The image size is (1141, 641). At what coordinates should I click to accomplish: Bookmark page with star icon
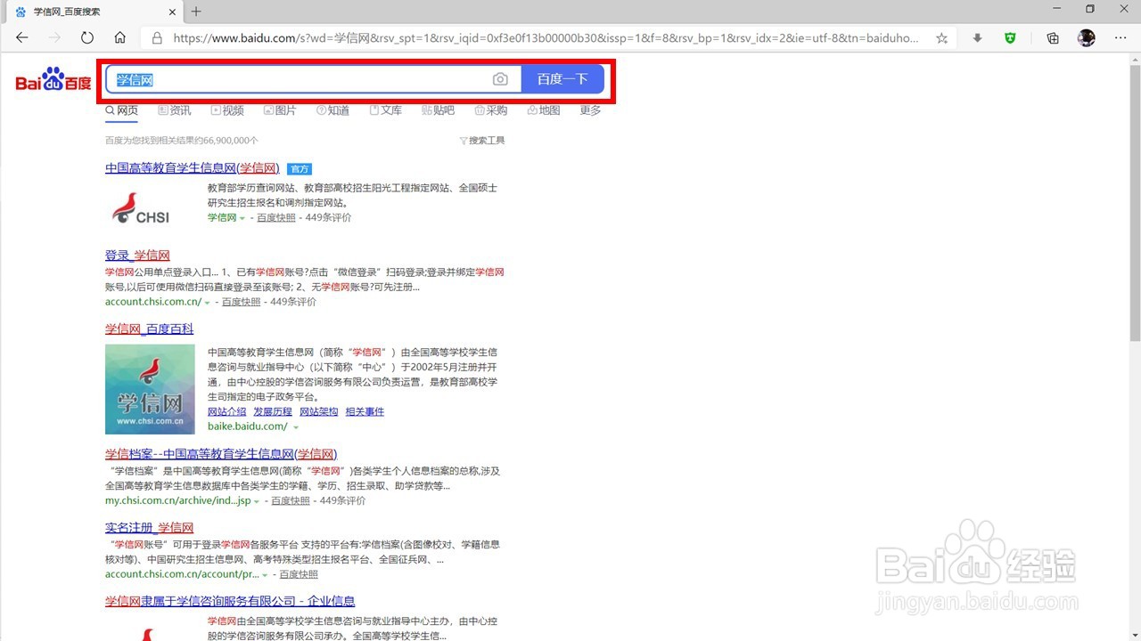941,38
